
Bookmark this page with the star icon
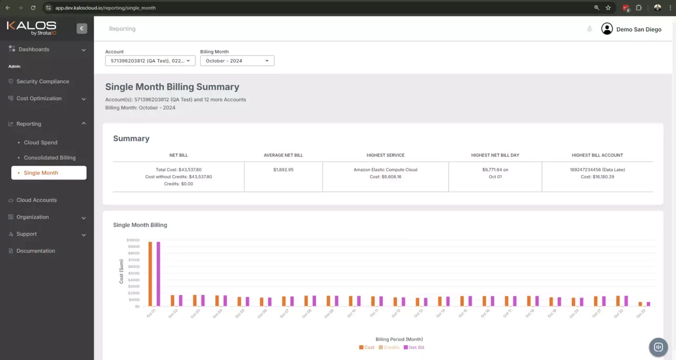tap(608, 8)
